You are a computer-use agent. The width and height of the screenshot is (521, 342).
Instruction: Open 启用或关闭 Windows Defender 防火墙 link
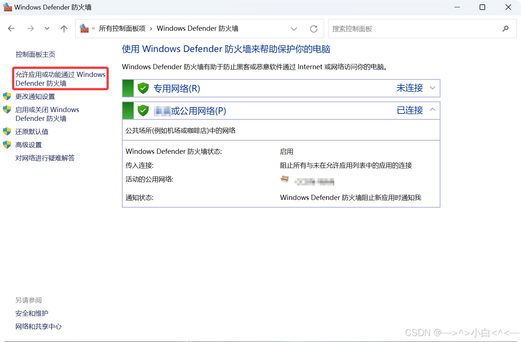click(x=47, y=114)
